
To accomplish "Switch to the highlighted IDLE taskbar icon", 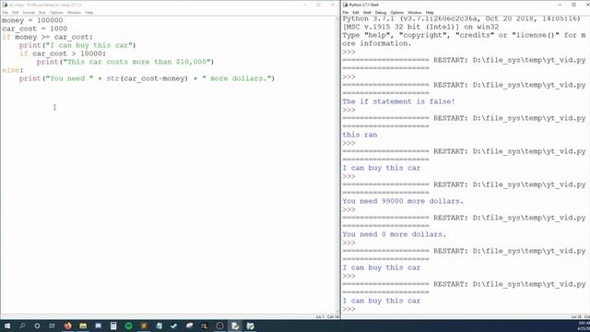I will (x=235, y=326).
